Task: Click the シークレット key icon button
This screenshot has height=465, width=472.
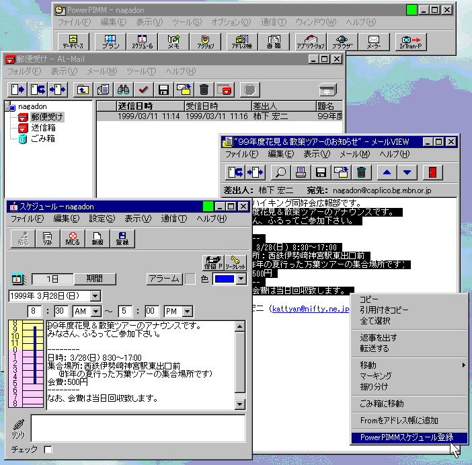Action: pyautogui.click(x=235, y=262)
